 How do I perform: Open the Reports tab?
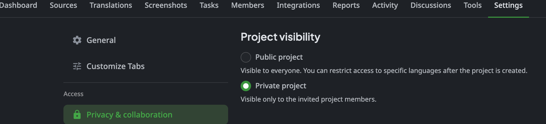pos(346,5)
